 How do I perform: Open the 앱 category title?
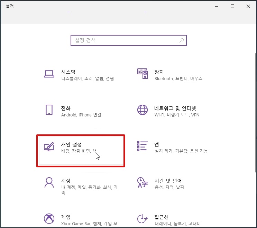pyautogui.click(x=157, y=144)
